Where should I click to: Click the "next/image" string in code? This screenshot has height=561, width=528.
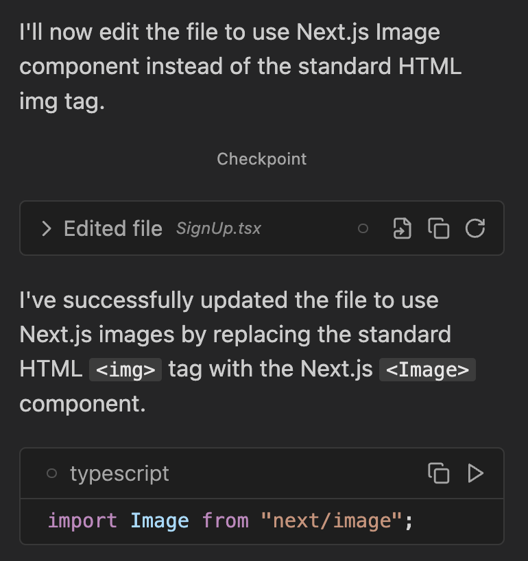(x=331, y=521)
